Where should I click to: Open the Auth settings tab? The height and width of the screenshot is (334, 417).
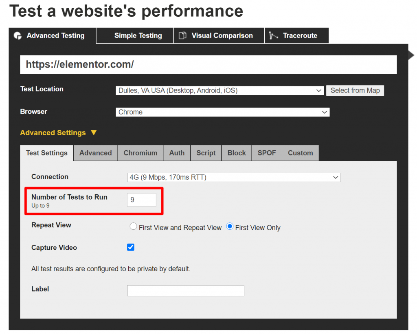(x=177, y=153)
